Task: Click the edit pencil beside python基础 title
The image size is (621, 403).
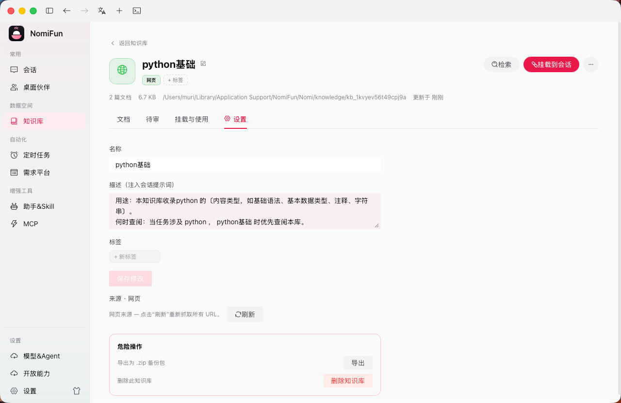Action: tap(203, 64)
